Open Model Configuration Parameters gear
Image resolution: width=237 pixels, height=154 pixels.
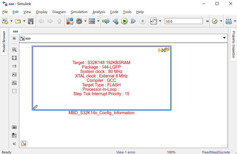pyautogui.click(x=79, y=21)
